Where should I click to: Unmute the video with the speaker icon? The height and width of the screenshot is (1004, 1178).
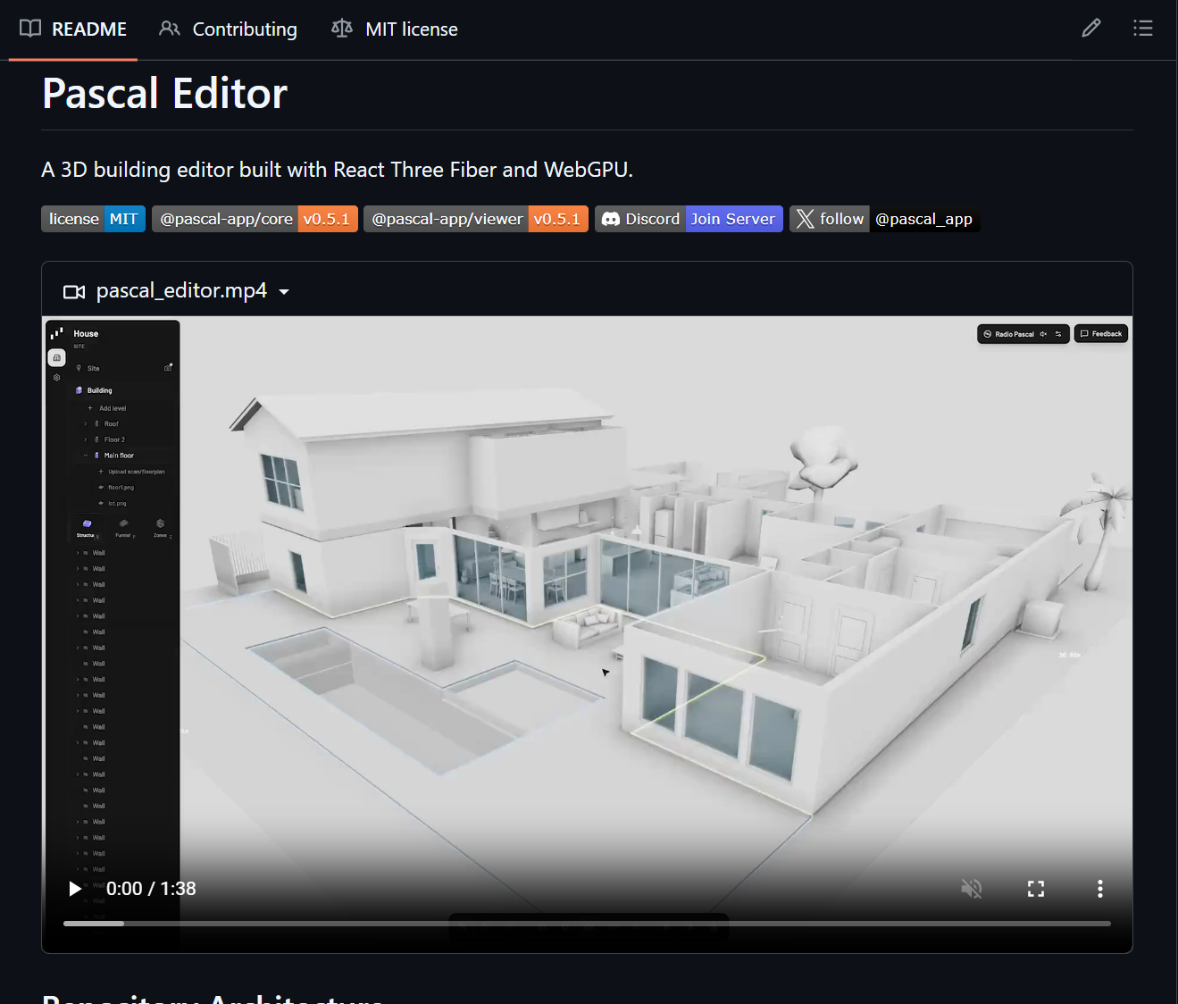coord(971,889)
